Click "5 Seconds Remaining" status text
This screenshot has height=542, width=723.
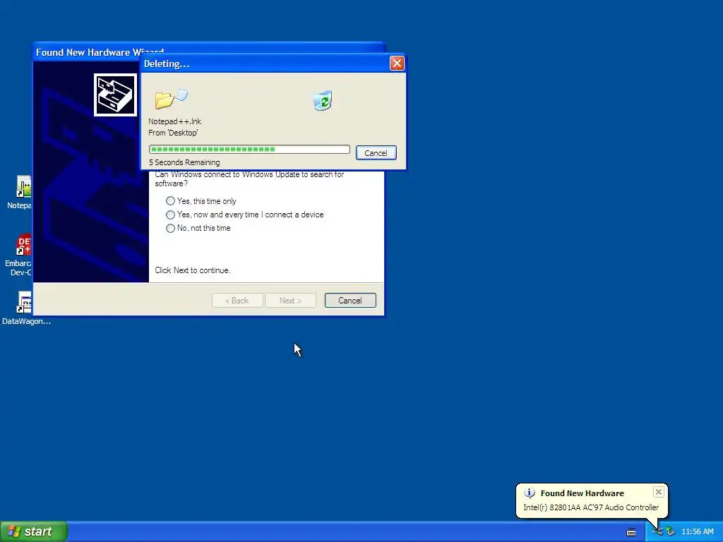pos(184,162)
